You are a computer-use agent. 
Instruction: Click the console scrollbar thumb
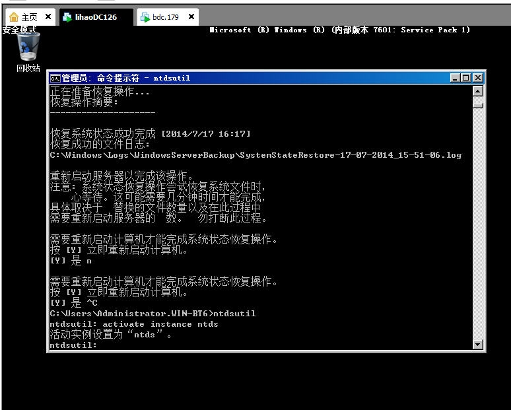pos(478,105)
